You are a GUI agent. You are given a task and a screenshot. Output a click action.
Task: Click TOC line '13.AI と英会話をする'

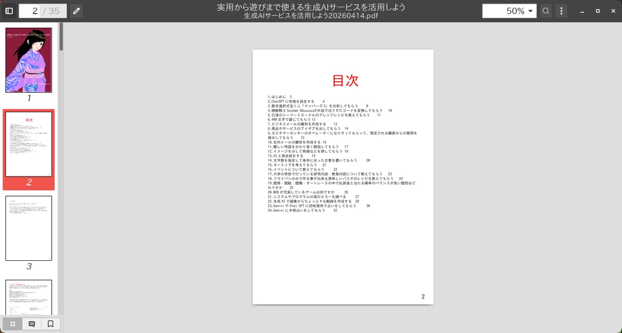pos(292,156)
